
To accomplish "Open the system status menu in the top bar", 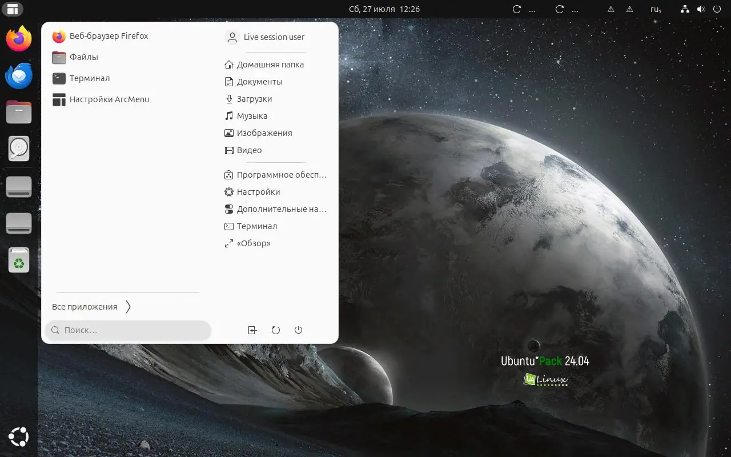I will (701, 9).
